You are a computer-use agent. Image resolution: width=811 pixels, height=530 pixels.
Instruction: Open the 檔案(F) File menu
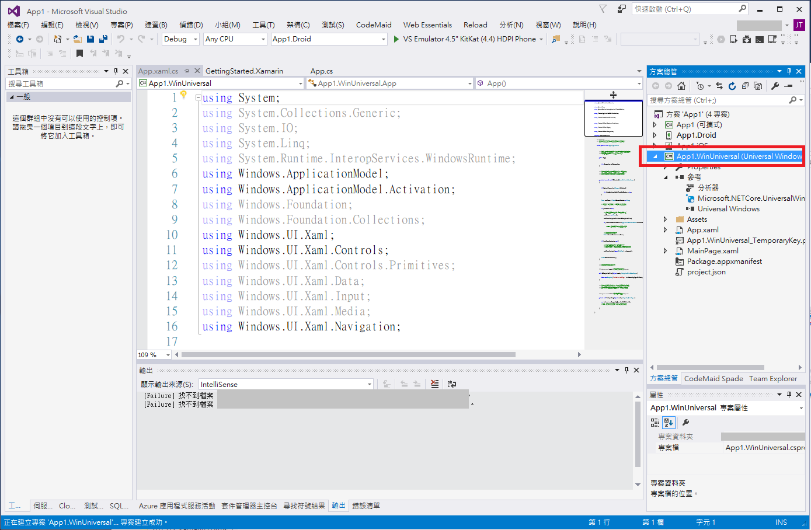[18, 25]
